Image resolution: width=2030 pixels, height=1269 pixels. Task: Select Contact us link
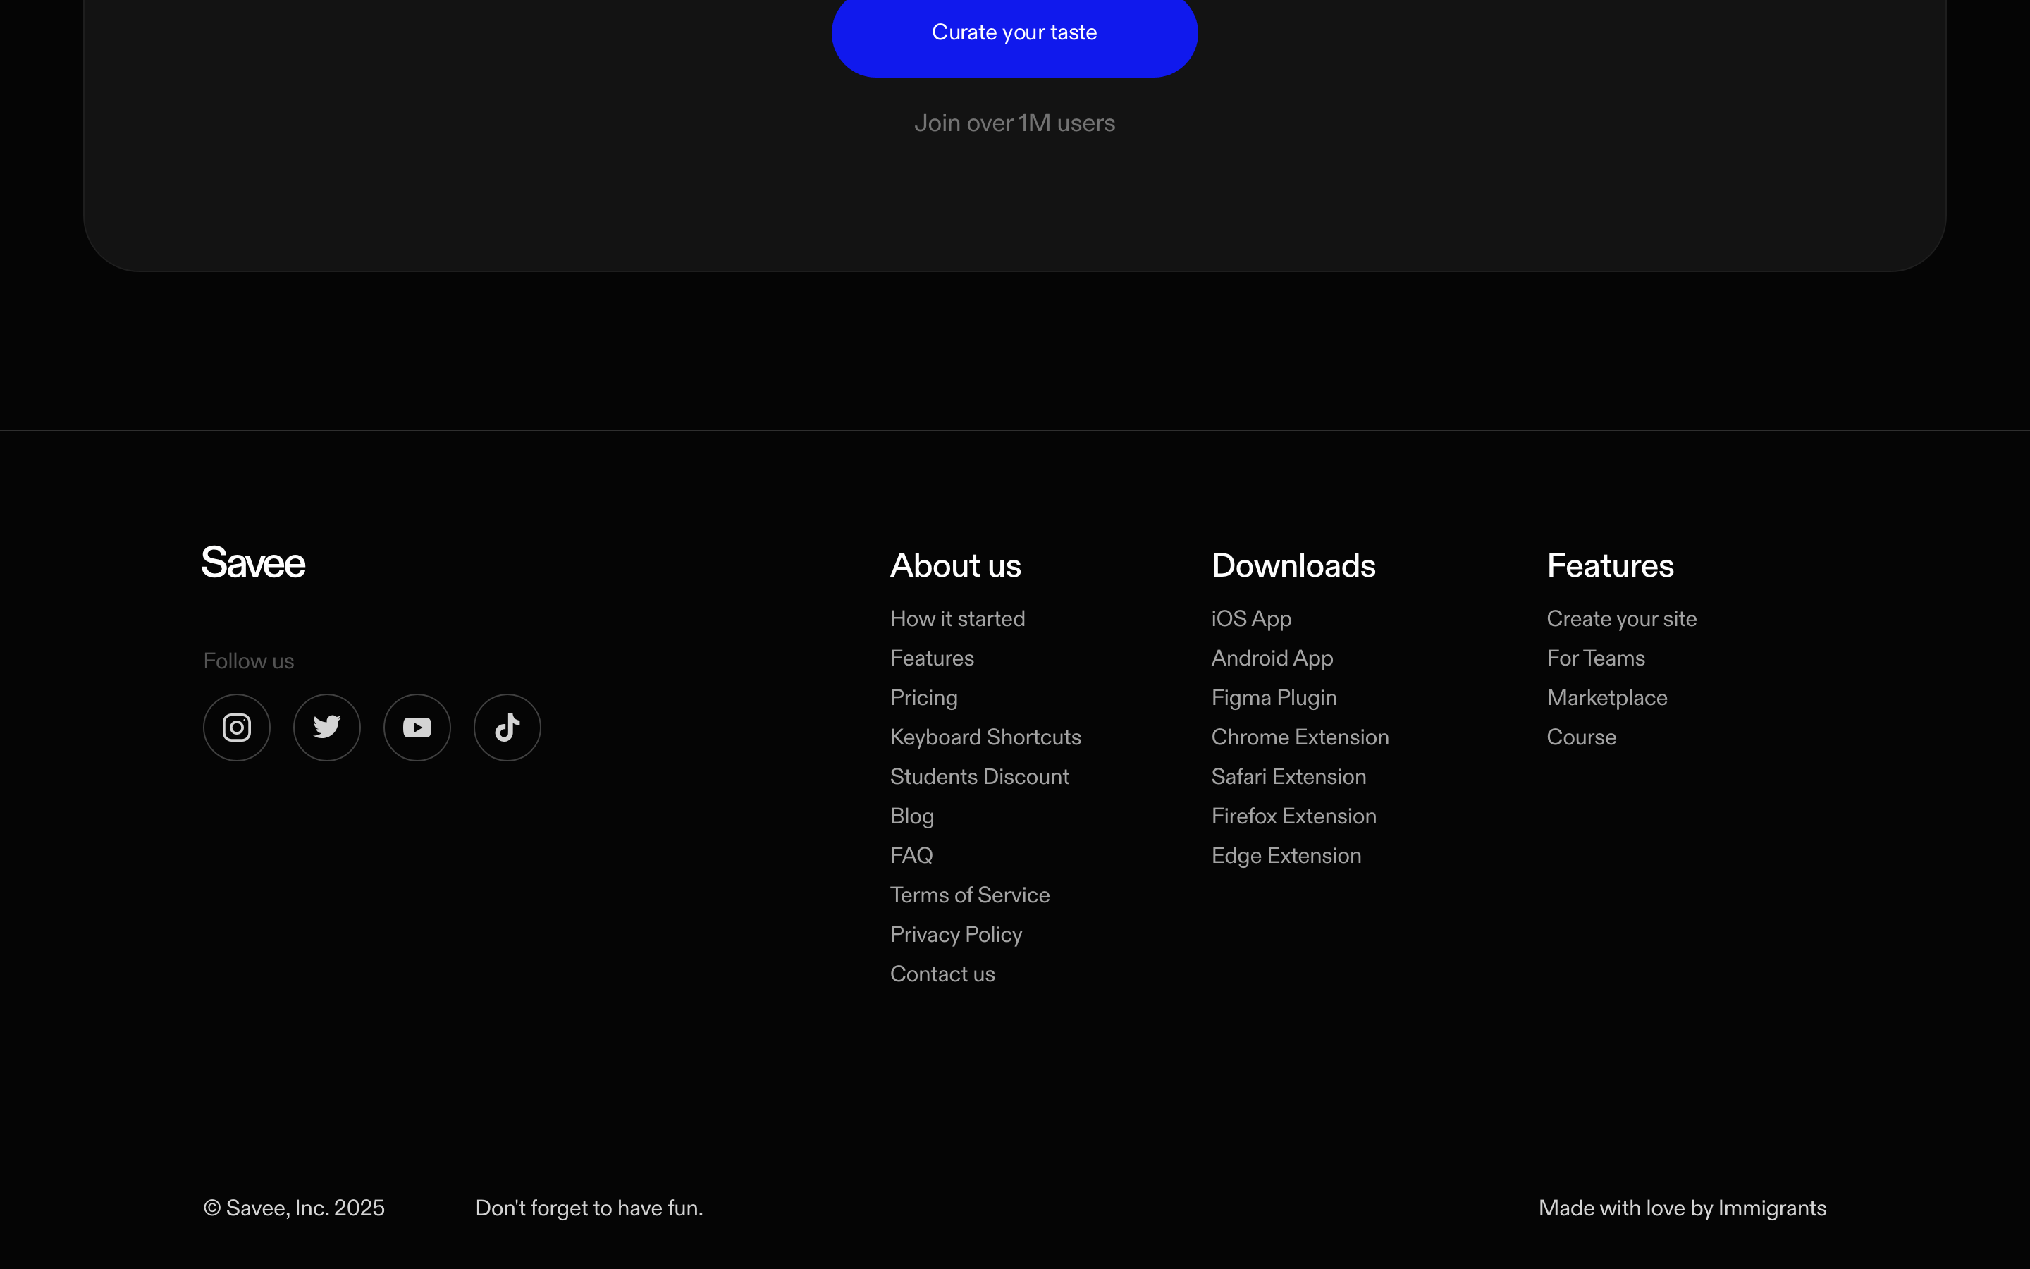click(x=942, y=974)
